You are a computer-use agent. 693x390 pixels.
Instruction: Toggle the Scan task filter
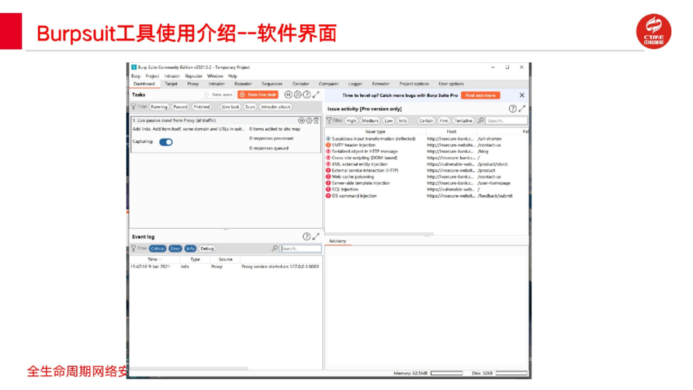click(250, 107)
